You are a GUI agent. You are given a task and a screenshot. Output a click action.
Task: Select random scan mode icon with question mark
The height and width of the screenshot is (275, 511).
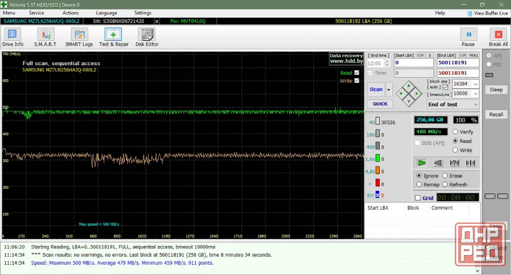[x=454, y=163]
